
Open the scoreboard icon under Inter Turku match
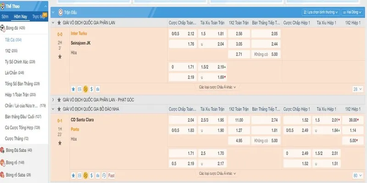[79, 89]
